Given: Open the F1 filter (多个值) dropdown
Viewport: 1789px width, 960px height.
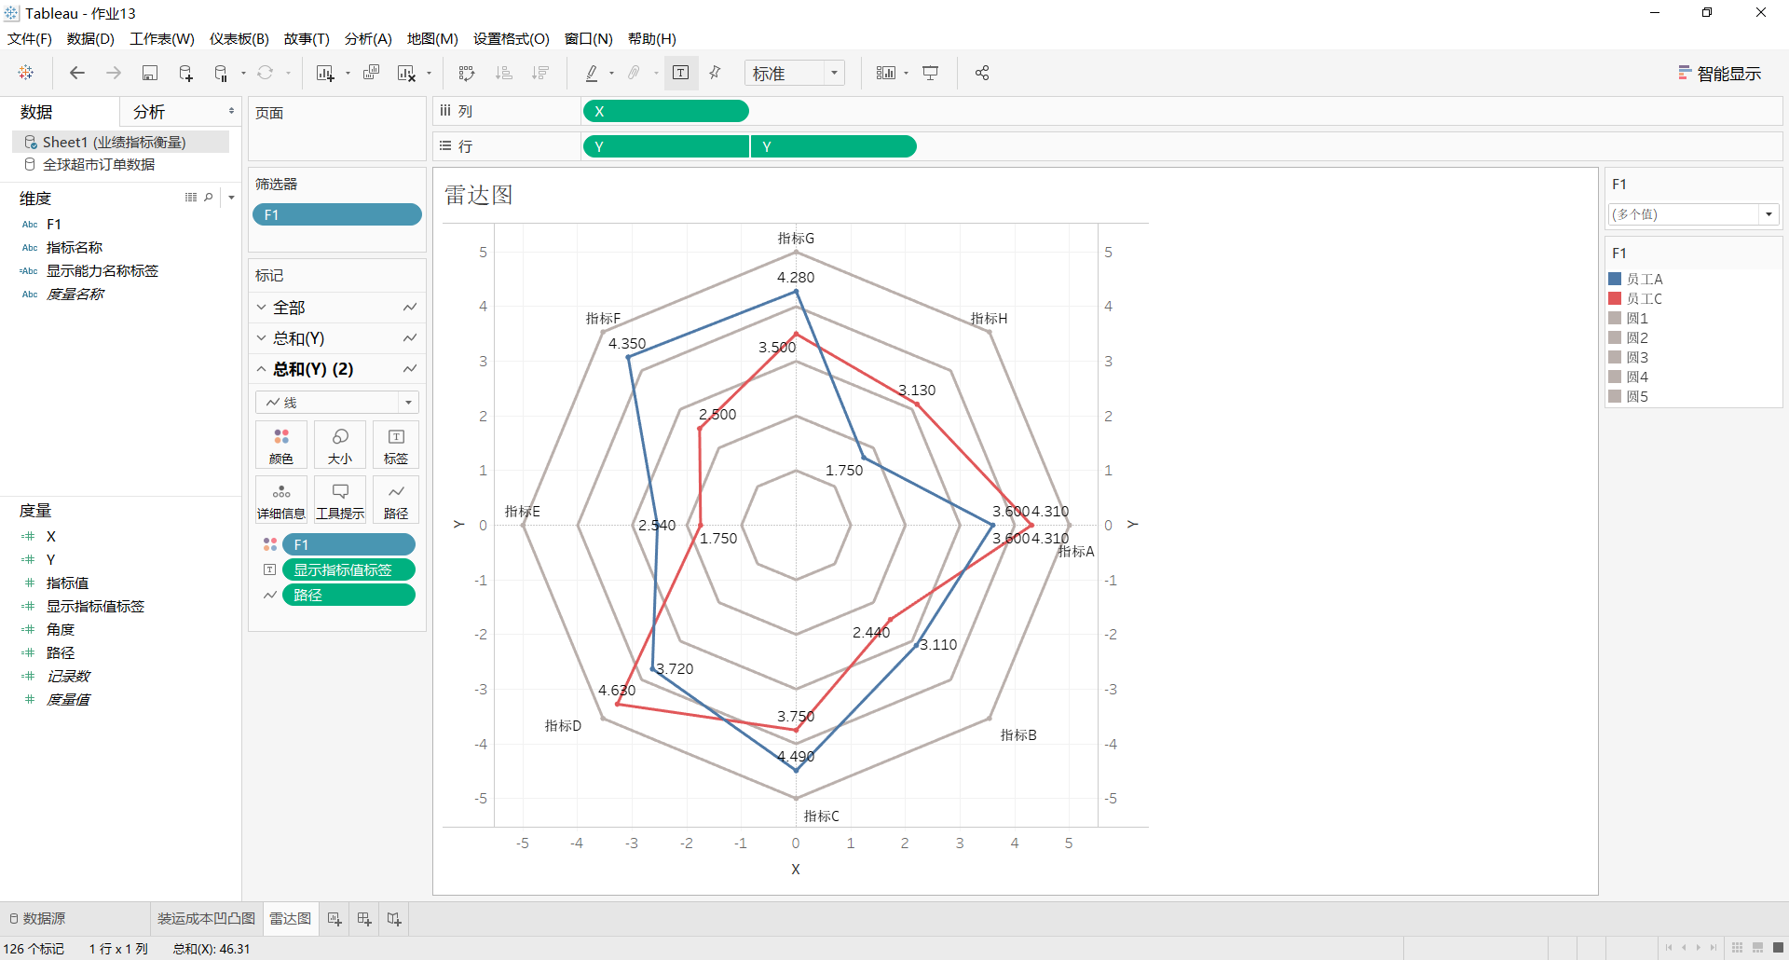Looking at the screenshot, I should (1693, 214).
